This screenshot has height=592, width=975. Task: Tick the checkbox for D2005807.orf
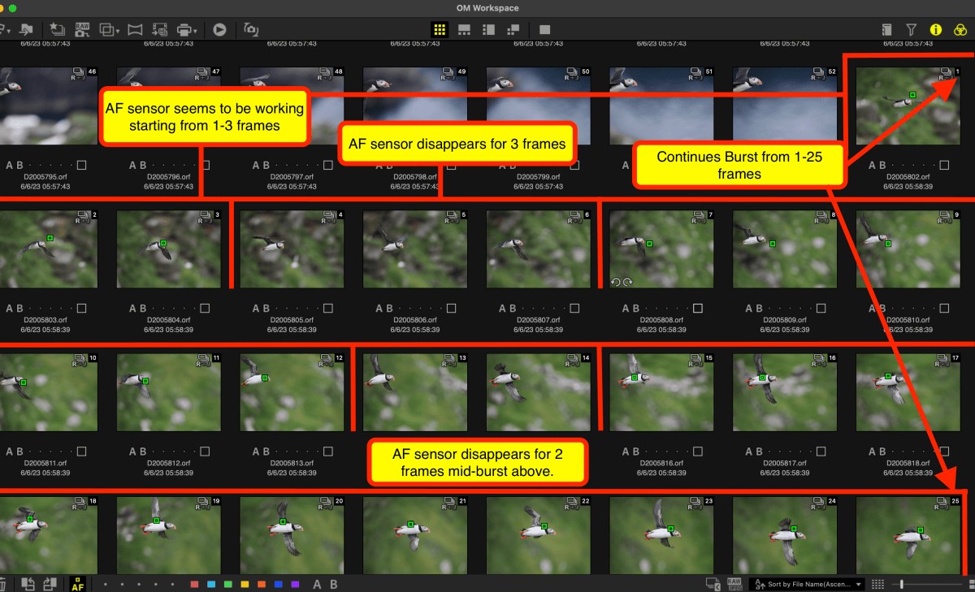576,309
